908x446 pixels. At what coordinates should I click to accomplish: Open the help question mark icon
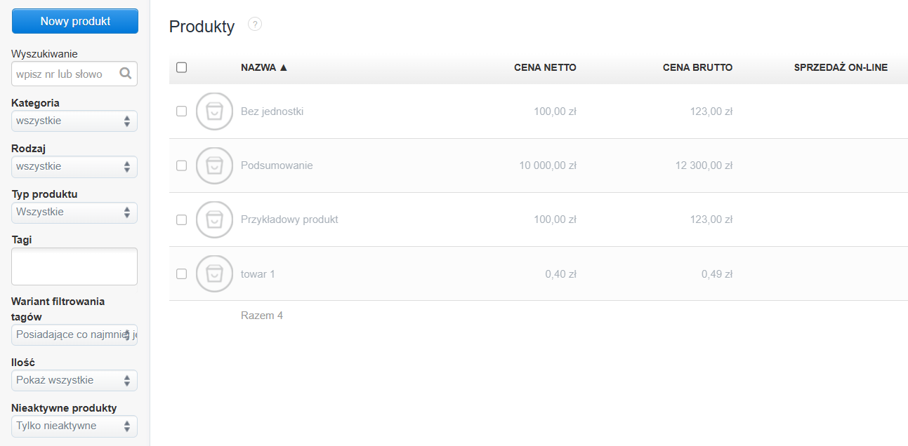pos(255,25)
